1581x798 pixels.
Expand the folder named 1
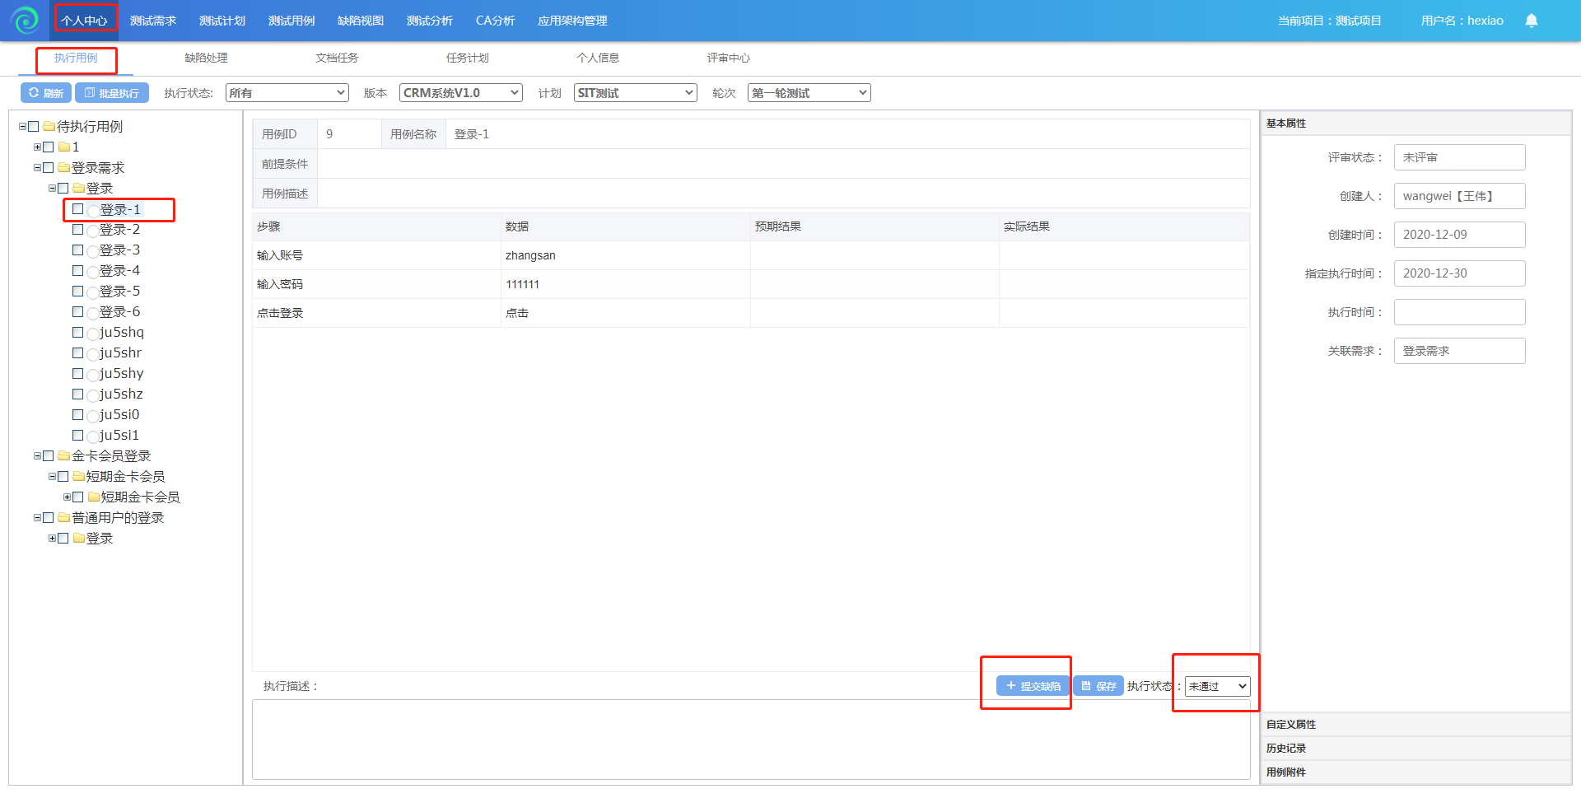(37, 147)
